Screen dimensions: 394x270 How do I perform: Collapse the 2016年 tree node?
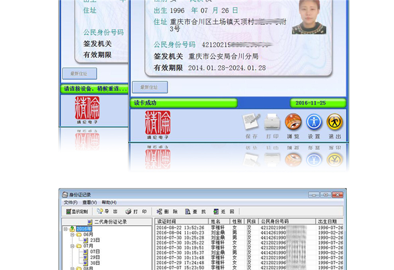[x=66, y=229]
